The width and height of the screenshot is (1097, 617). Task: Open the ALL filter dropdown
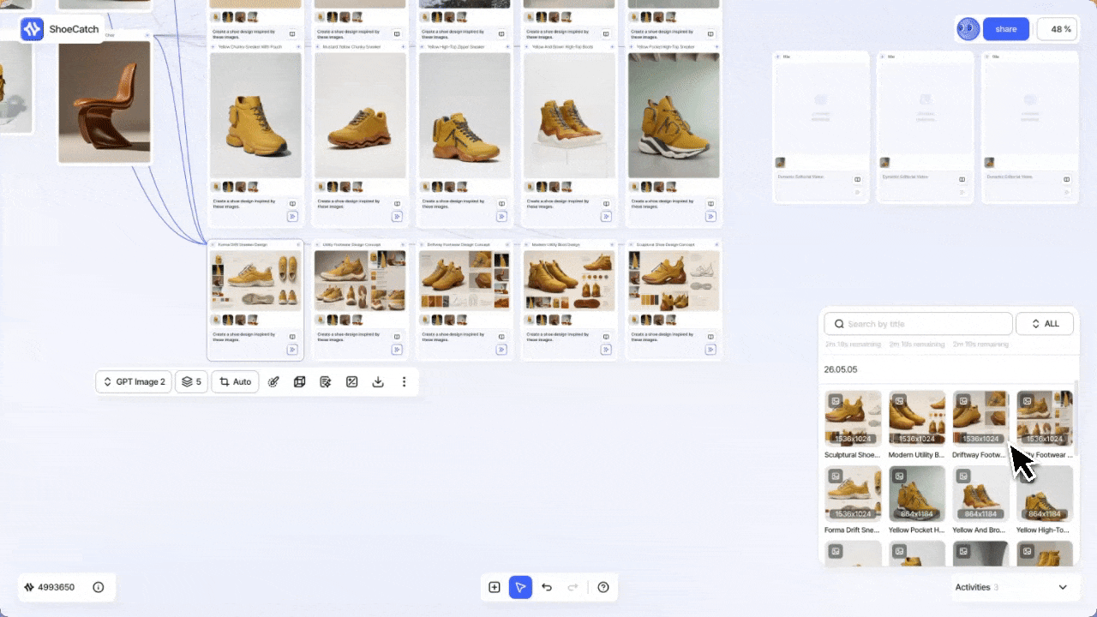tap(1045, 324)
